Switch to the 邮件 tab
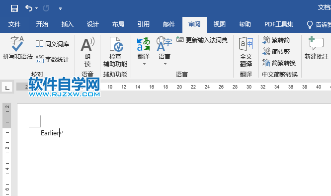 (x=169, y=24)
